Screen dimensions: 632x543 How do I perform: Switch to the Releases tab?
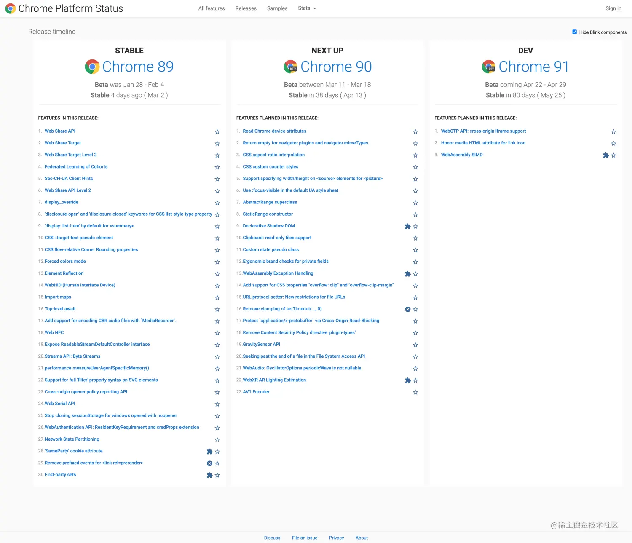click(x=246, y=8)
